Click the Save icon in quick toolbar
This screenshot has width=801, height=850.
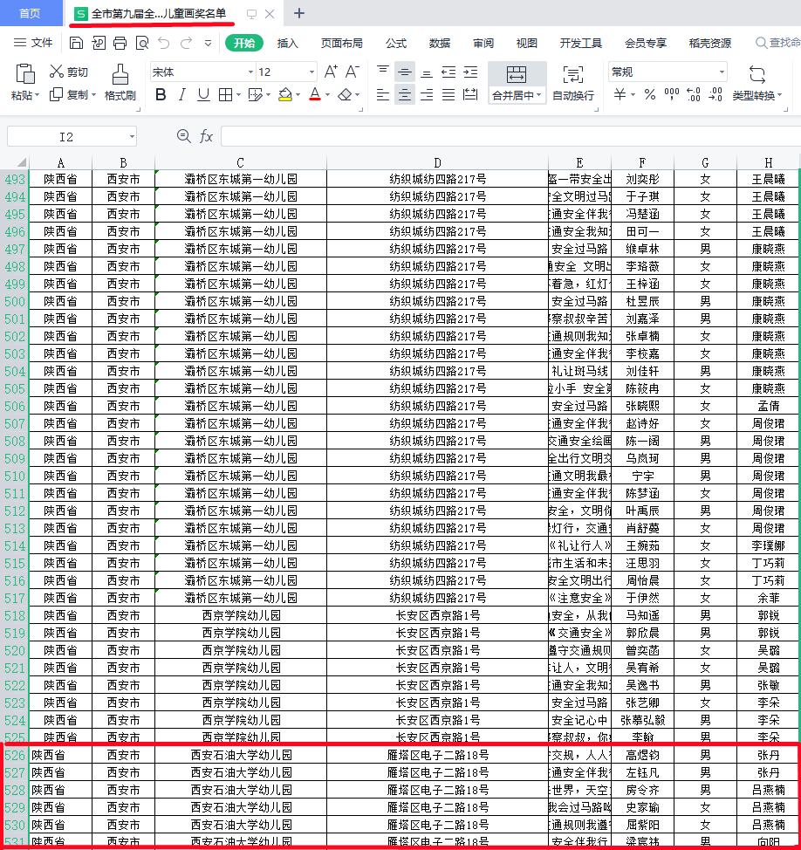[77, 43]
